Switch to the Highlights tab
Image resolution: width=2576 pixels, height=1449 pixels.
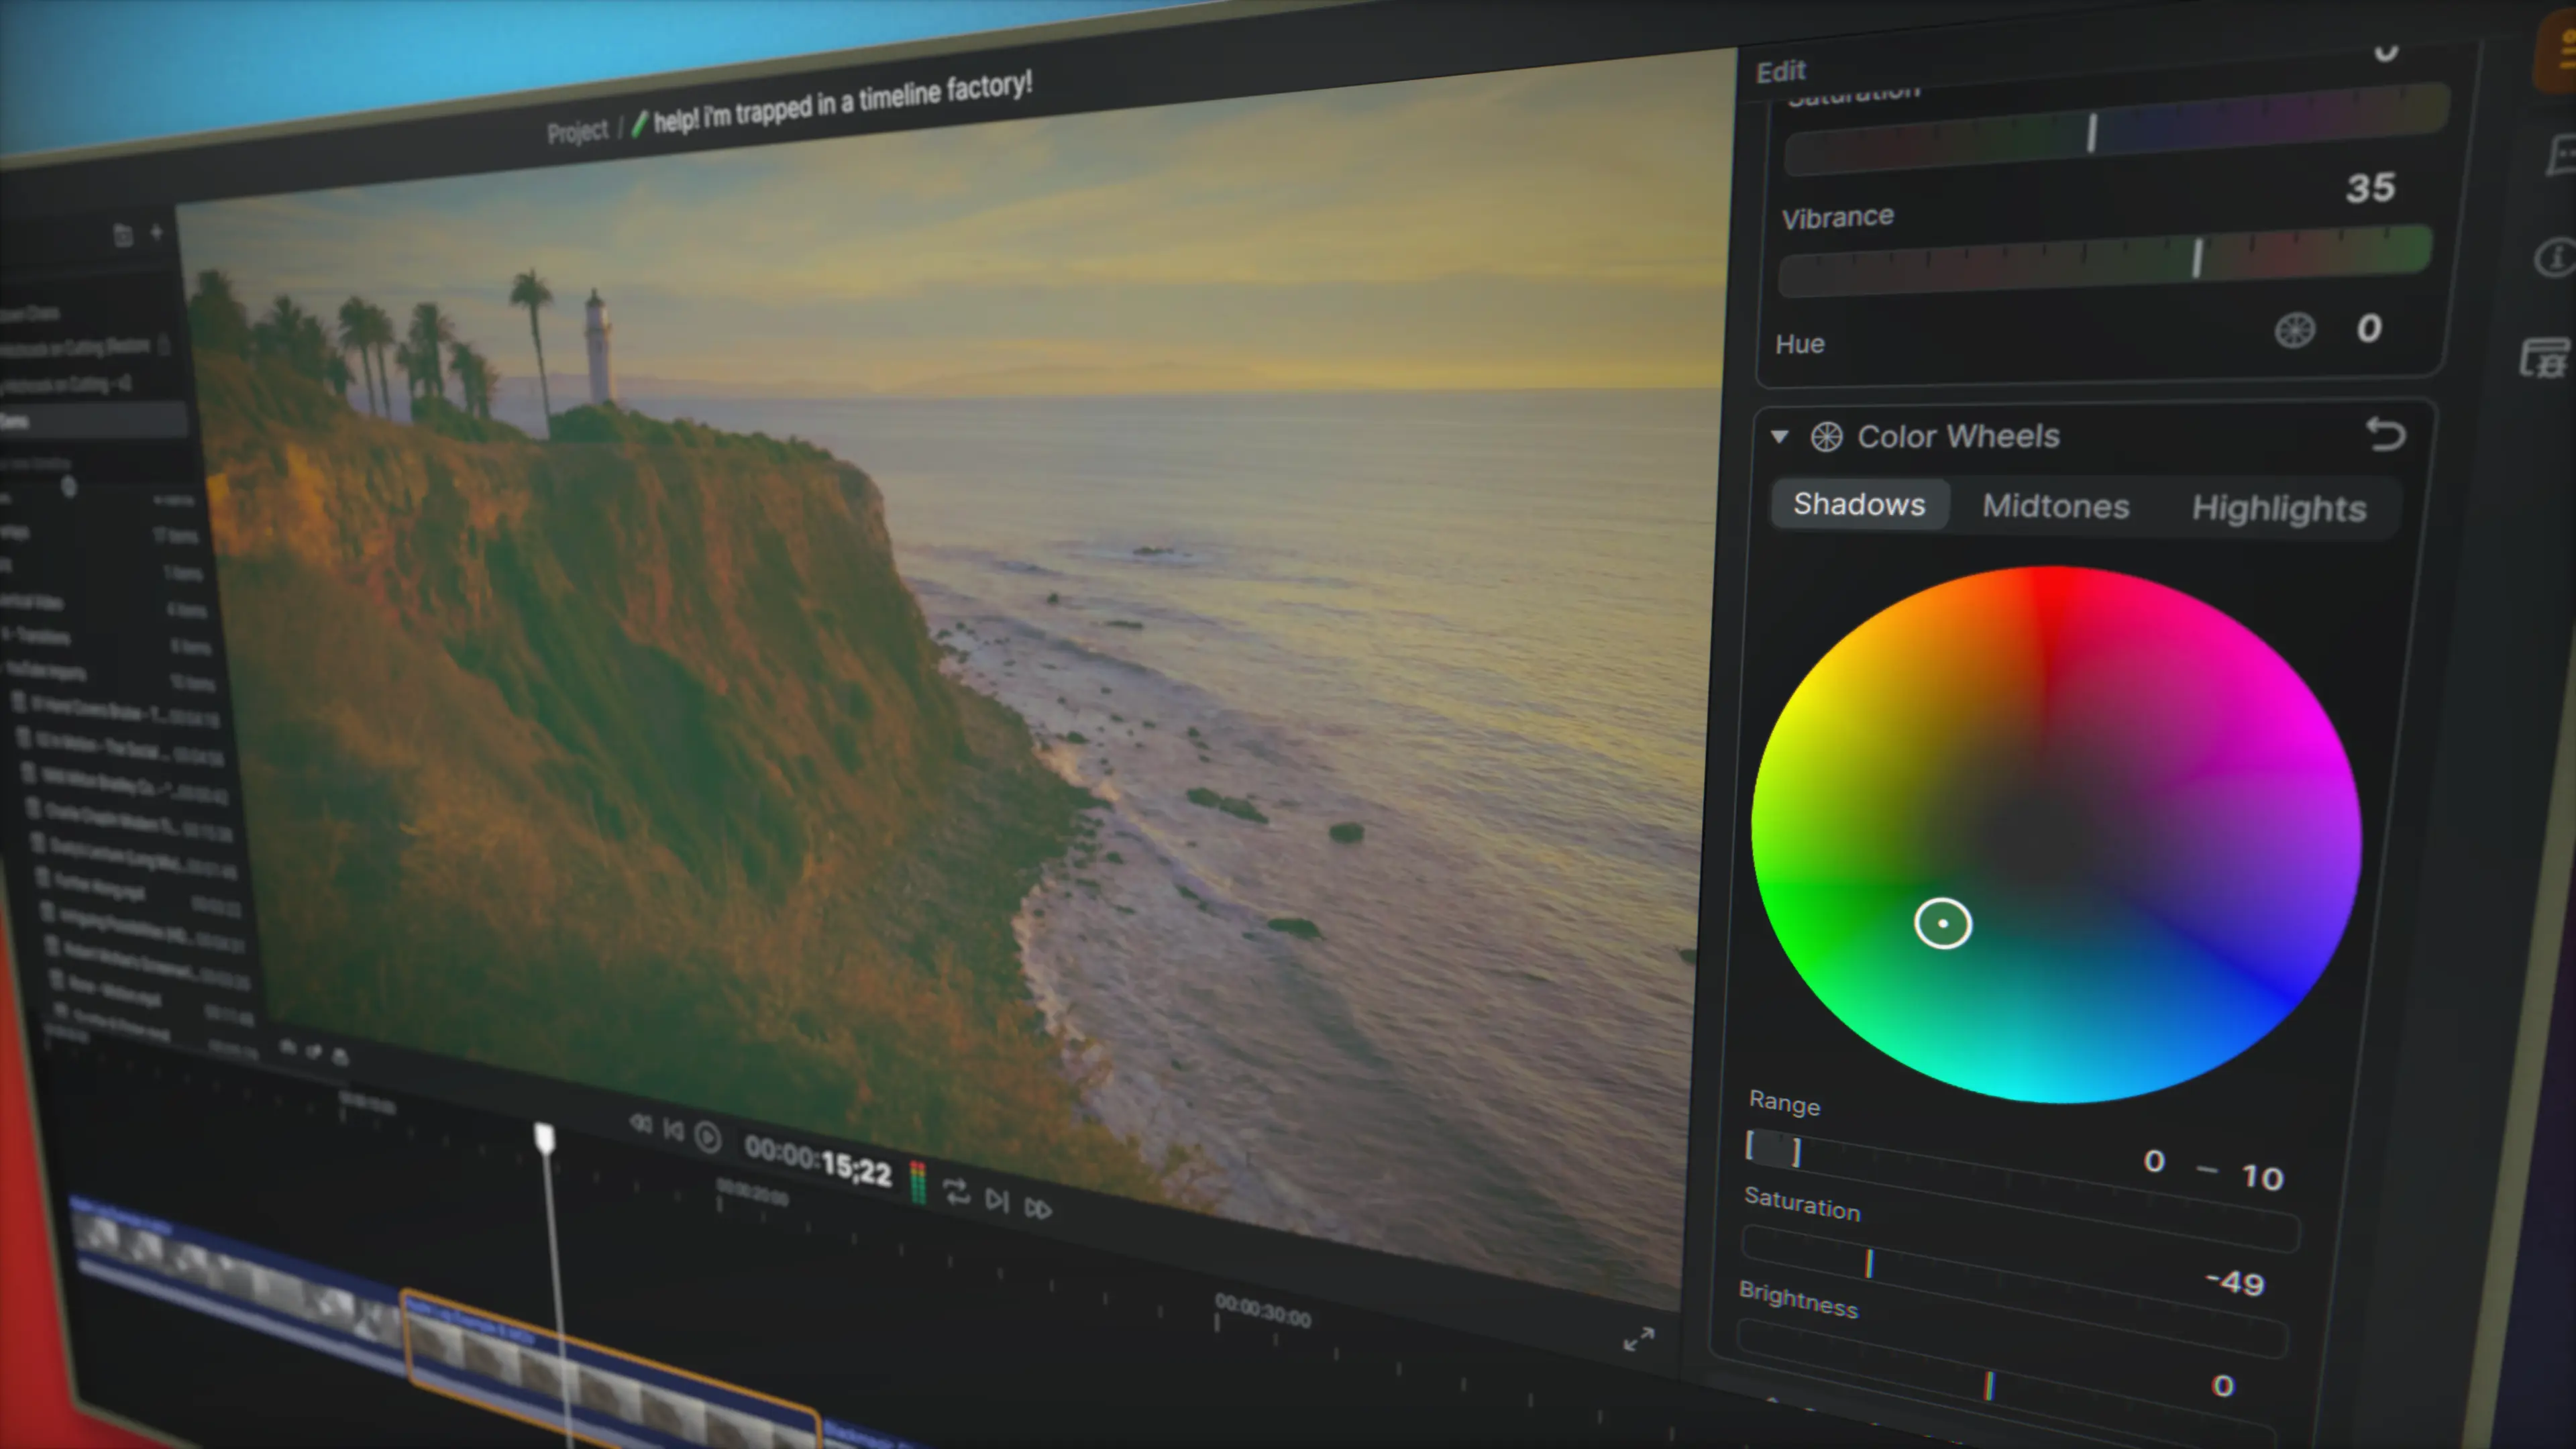point(2279,508)
